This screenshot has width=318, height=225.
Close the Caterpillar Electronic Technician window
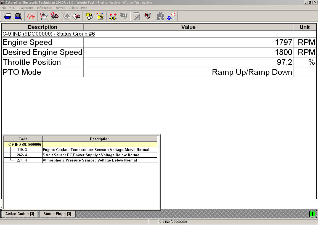(315, 2)
